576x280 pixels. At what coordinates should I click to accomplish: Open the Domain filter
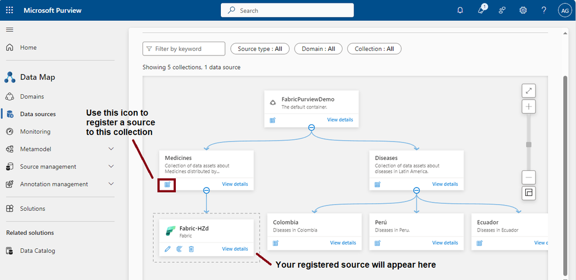click(x=318, y=48)
